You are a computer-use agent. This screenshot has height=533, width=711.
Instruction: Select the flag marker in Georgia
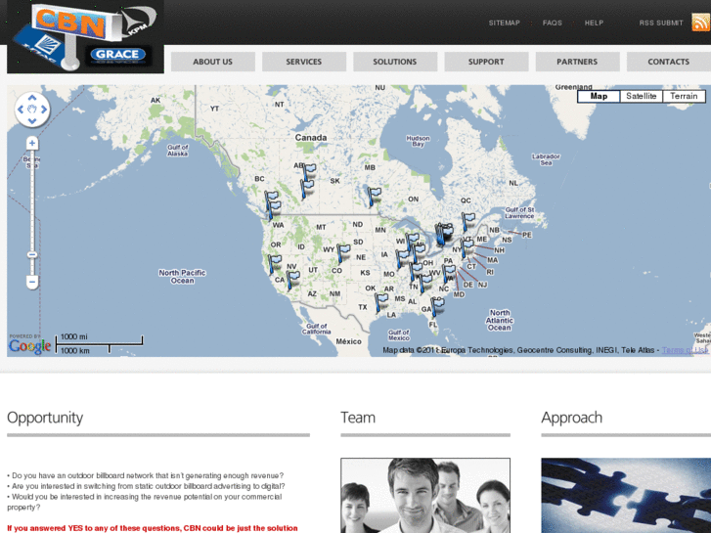(x=436, y=307)
